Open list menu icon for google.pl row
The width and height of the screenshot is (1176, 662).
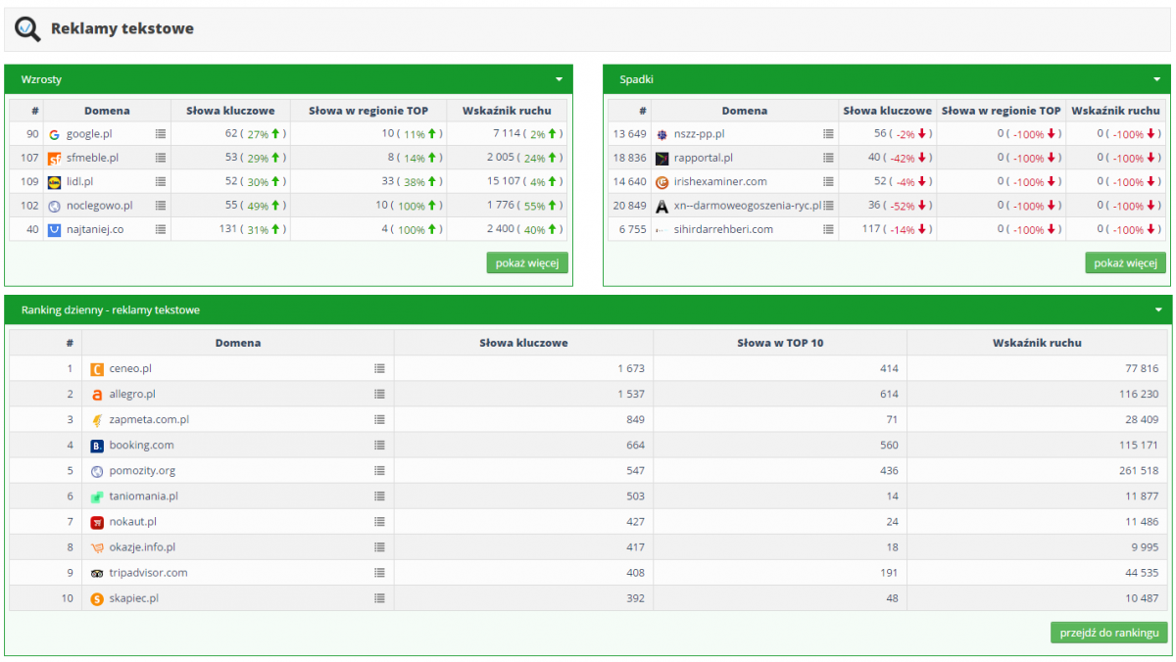161,133
